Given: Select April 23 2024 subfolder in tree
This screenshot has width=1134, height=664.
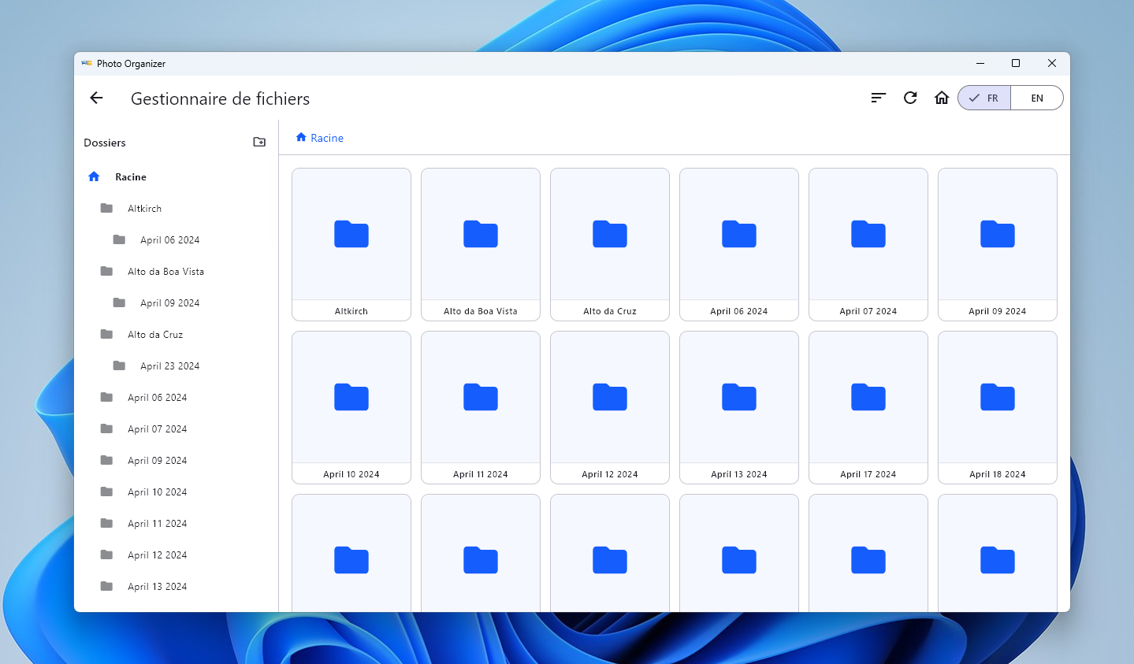Looking at the screenshot, I should pyautogui.click(x=169, y=366).
